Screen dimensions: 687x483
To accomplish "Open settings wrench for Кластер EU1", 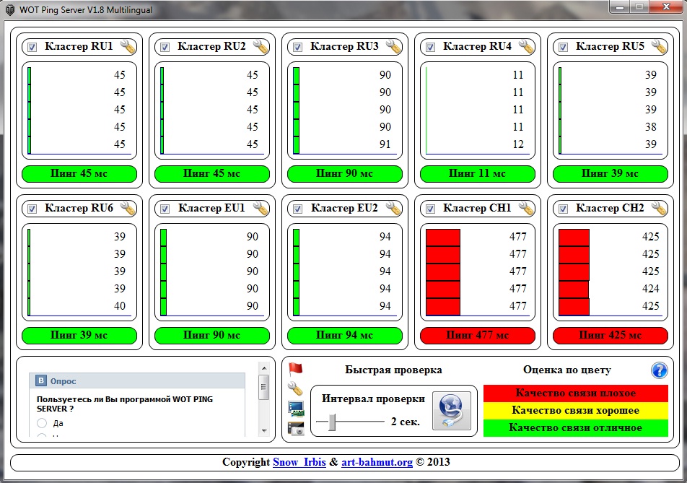I will tap(261, 208).
